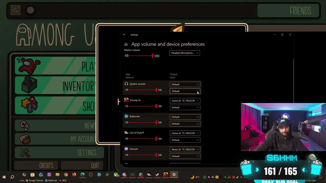
Task: Open Discord input Default dropdown
Action: click(x=185, y=156)
